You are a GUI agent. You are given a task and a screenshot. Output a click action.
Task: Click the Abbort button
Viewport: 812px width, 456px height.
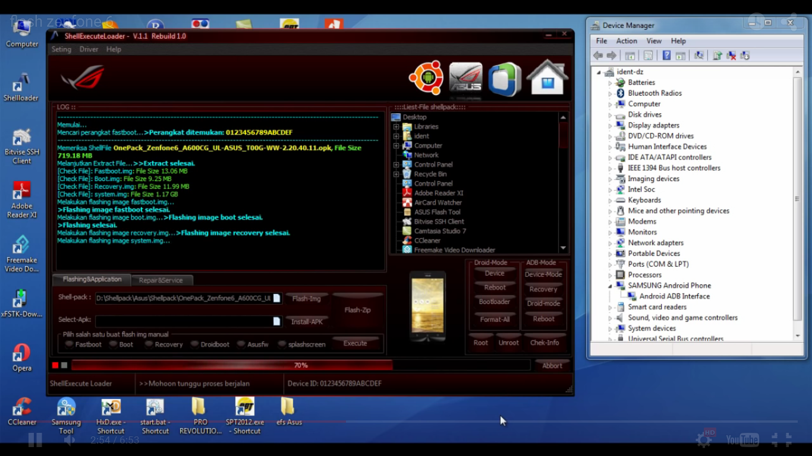click(x=552, y=366)
